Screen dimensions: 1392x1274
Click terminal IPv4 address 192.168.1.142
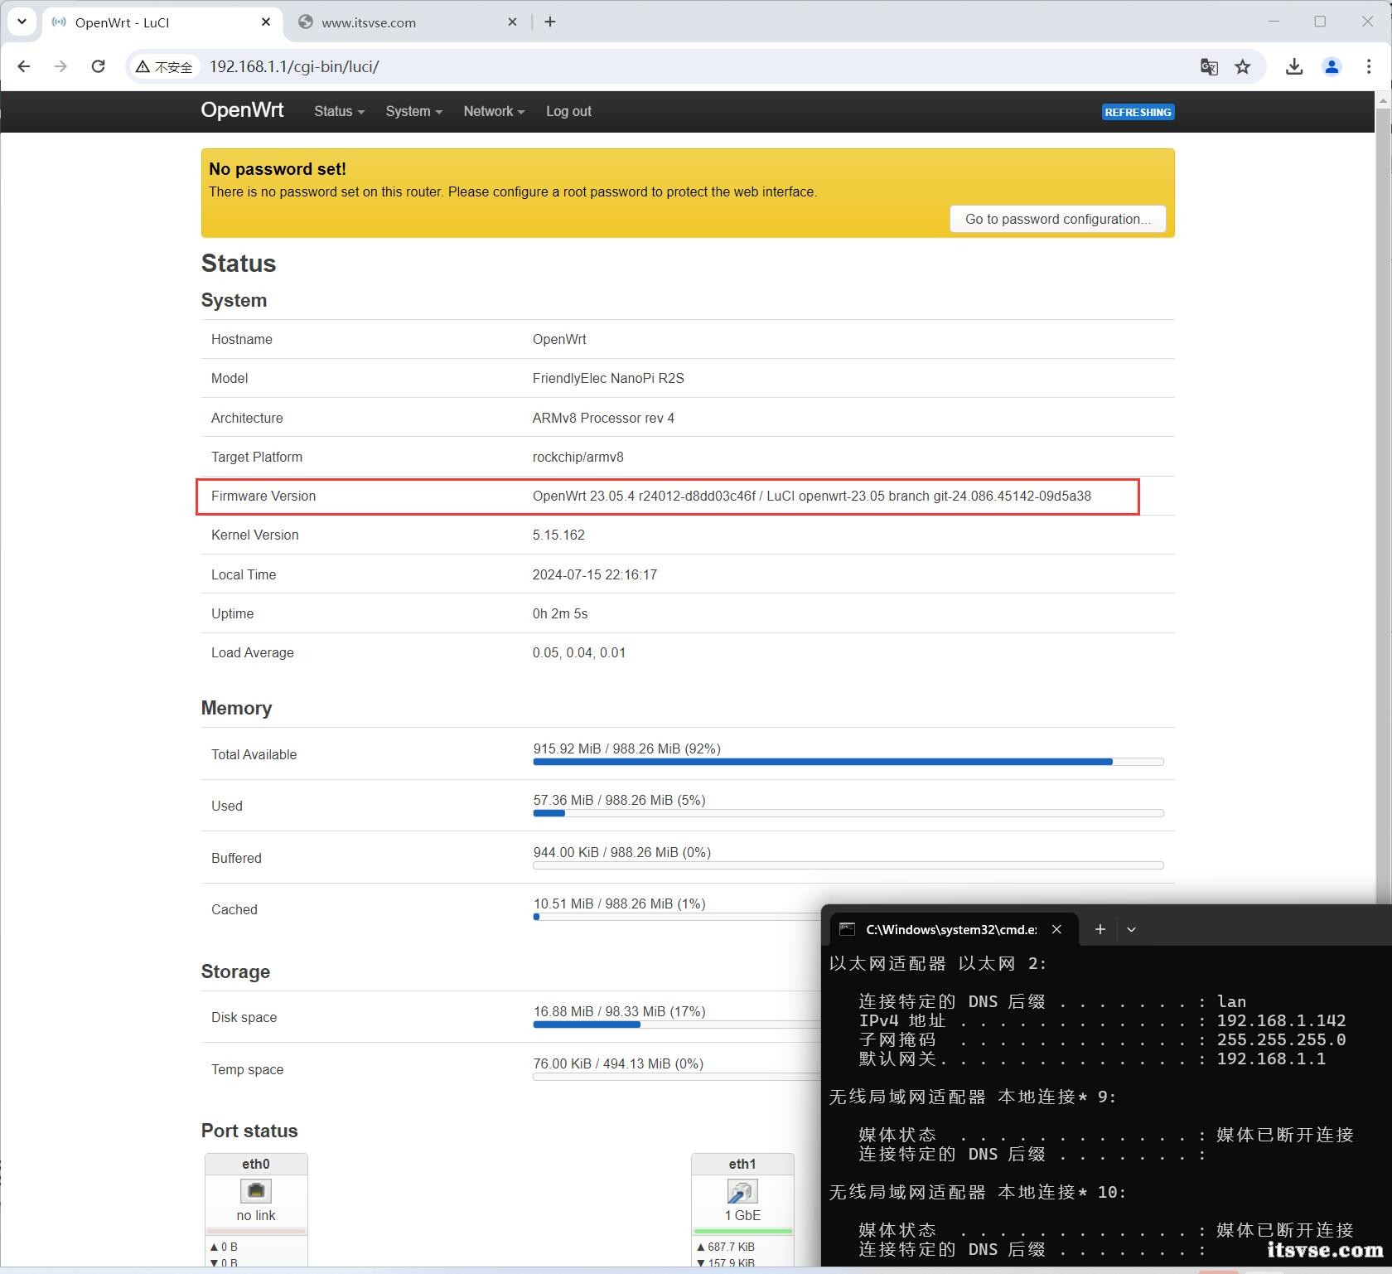pyautogui.click(x=1281, y=1020)
